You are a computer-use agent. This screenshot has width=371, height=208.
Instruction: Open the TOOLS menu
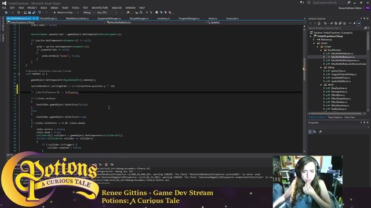coord(75,8)
